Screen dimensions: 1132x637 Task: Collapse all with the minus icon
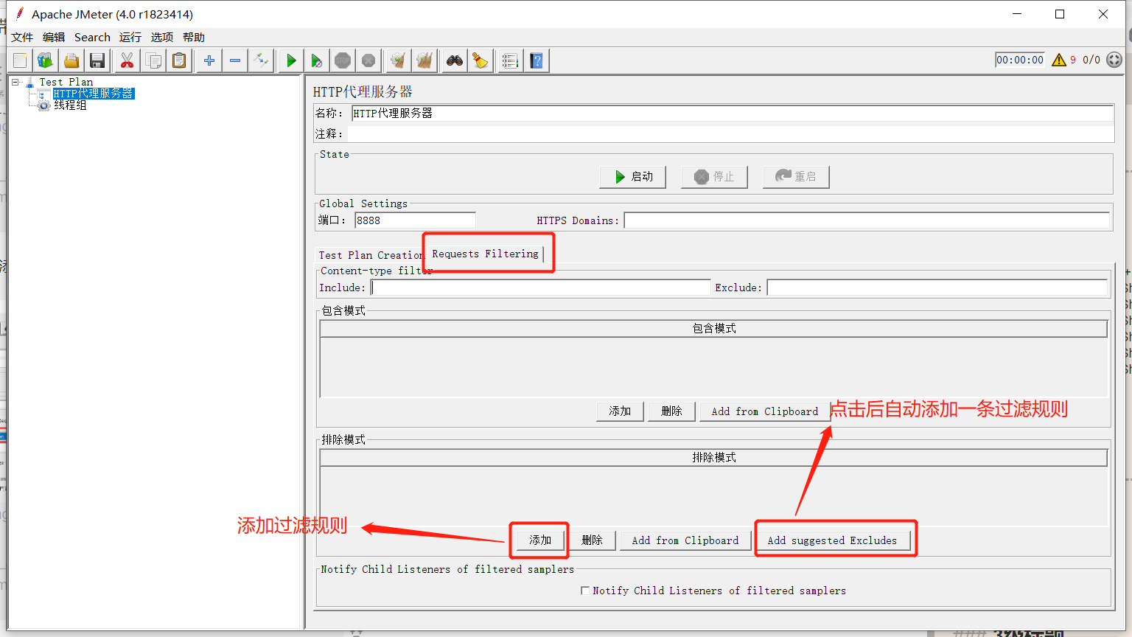(x=235, y=60)
